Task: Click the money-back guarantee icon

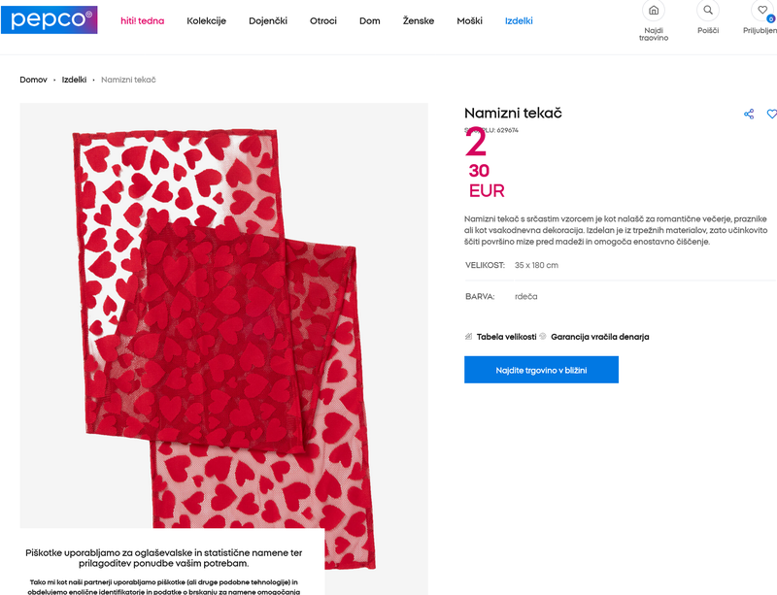Action: tap(544, 337)
